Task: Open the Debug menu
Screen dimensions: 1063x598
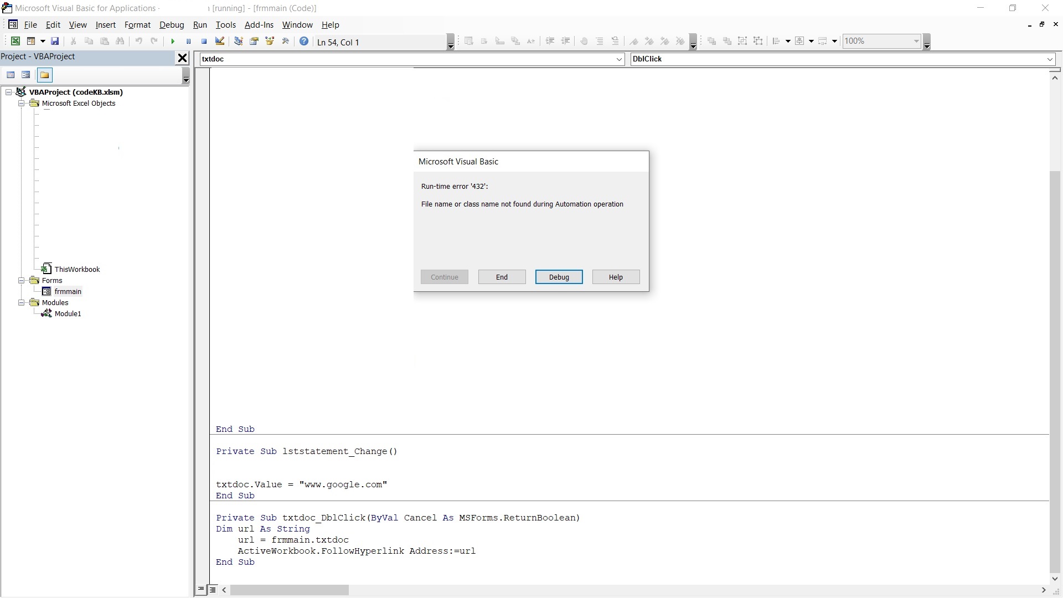Action: [171, 25]
